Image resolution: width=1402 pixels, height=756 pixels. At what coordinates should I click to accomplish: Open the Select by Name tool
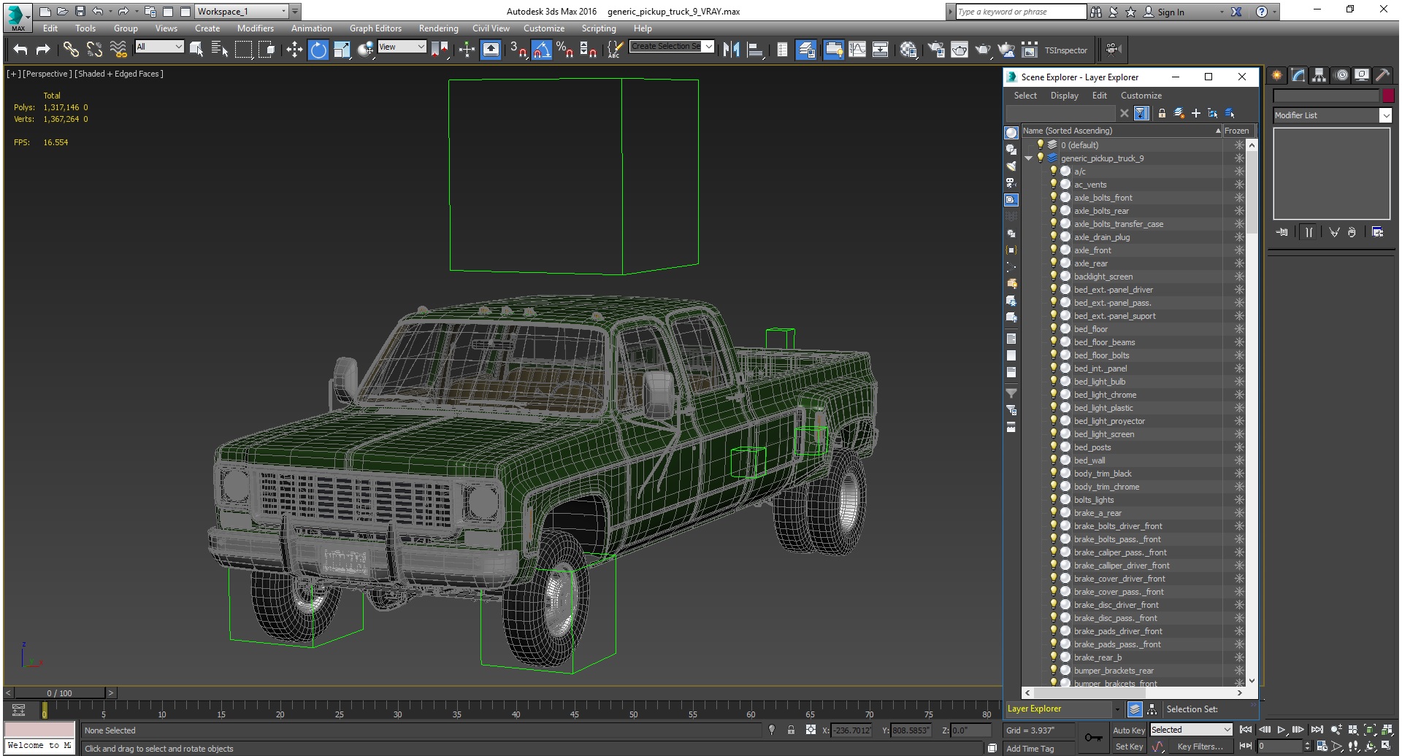pos(219,50)
